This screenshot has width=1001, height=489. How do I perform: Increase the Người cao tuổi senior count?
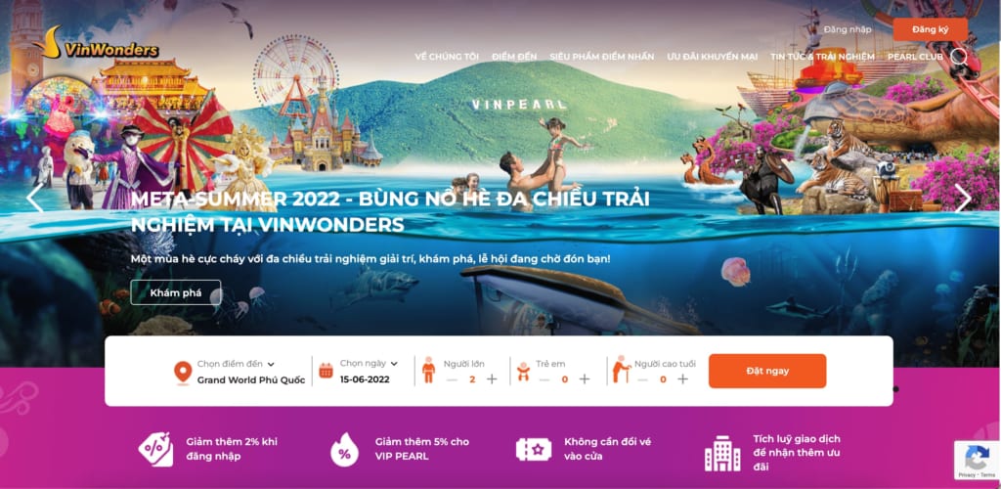pos(682,379)
